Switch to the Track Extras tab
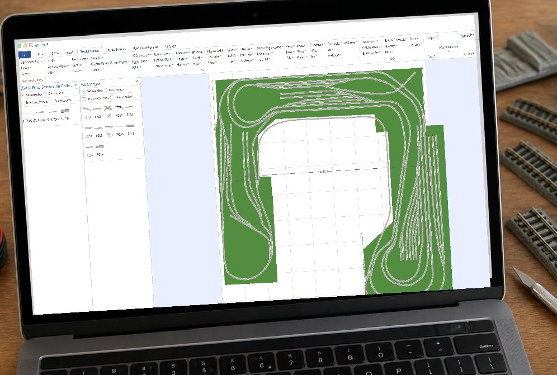557x375 pixels. point(89,51)
